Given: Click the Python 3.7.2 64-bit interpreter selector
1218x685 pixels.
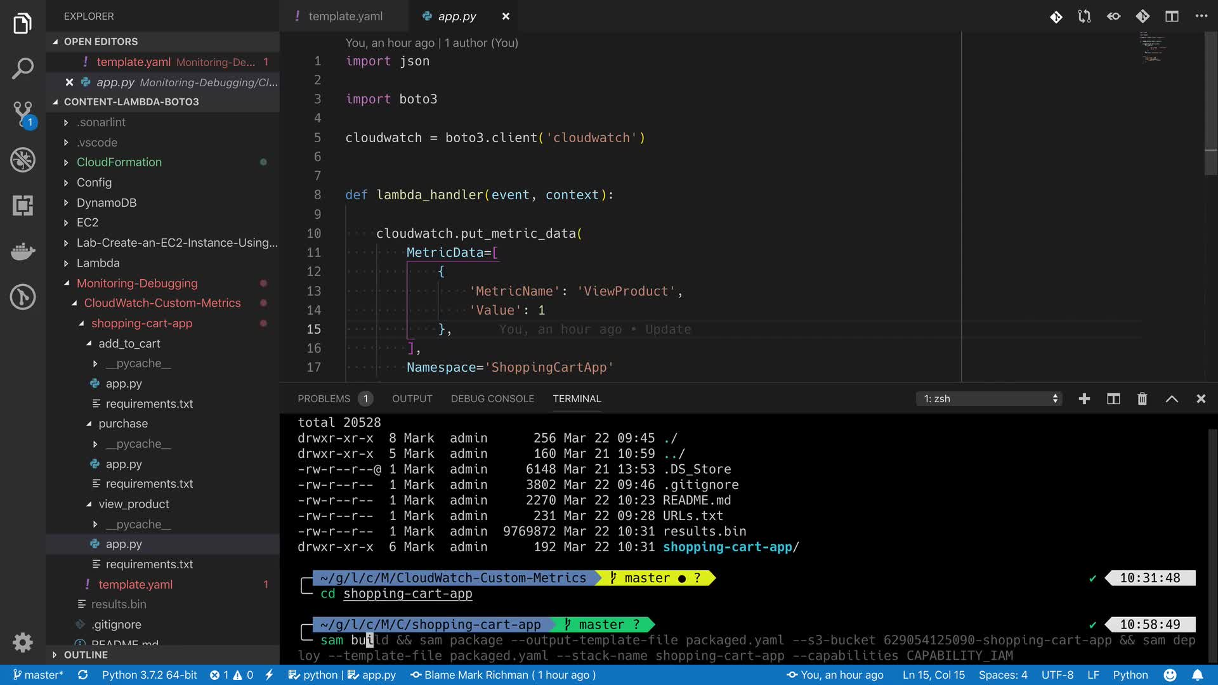Looking at the screenshot, I should pos(149,675).
